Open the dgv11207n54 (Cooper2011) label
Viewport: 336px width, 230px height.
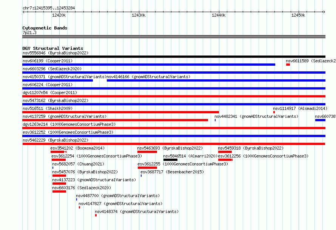click(50, 93)
